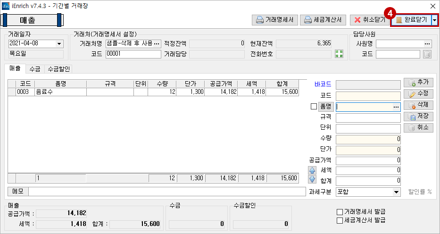Click the 매출 mode banner button
This screenshot has height=234, width=440.
32,20
